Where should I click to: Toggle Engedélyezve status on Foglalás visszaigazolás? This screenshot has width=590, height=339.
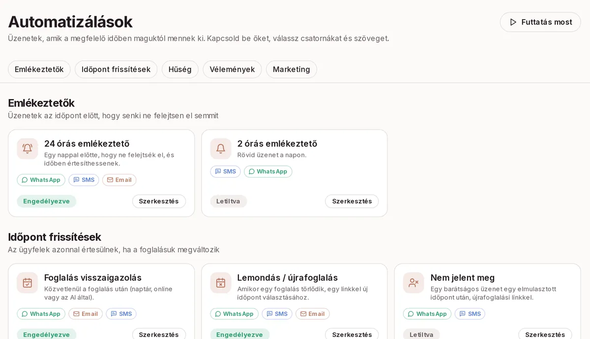point(47,335)
